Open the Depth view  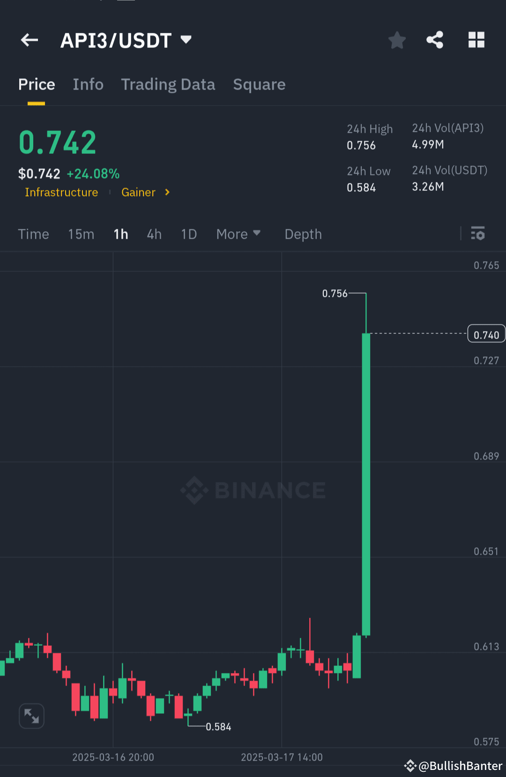click(x=303, y=234)
